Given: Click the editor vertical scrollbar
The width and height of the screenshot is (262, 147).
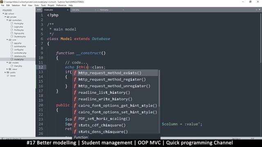Looking at the screenshot, I should point(261,38).
